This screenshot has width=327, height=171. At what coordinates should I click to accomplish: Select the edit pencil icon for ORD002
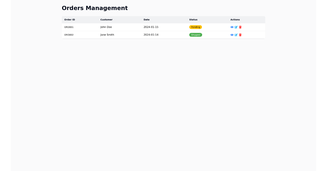[x=236, y=35]
